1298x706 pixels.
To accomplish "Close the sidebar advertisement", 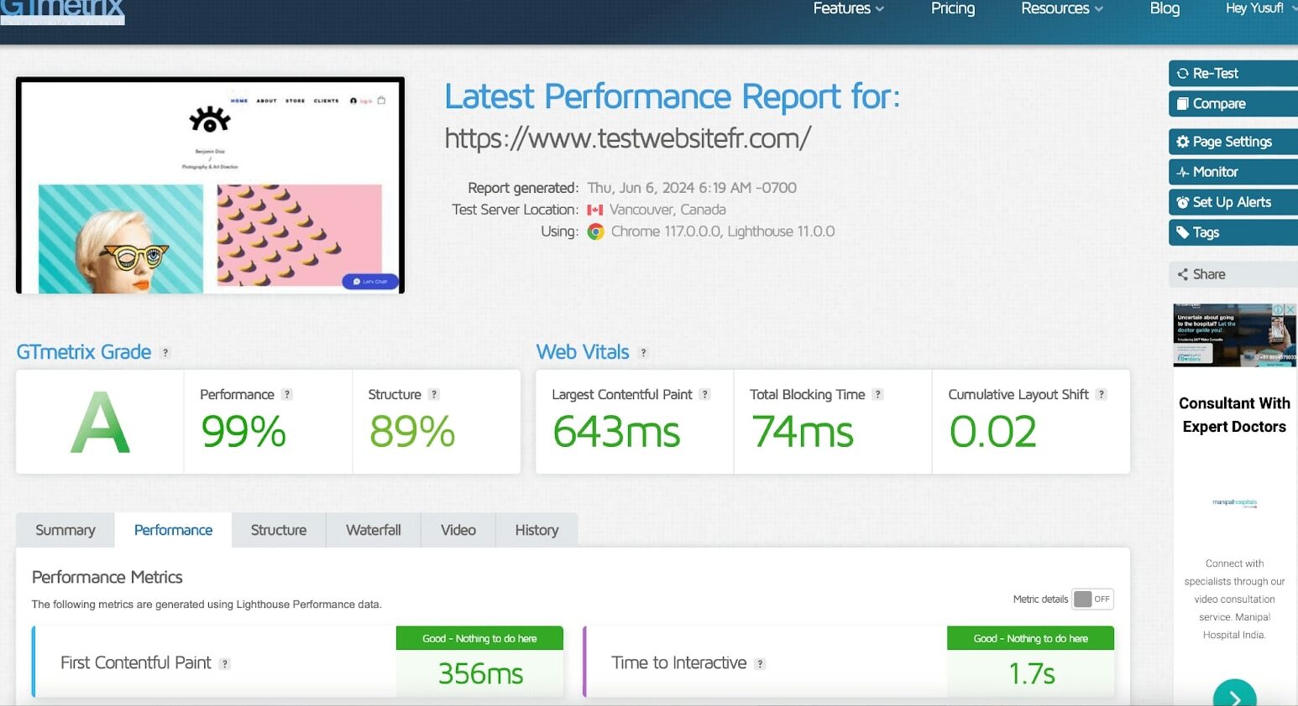I will pyautogui.click(x=1291, y=309).
